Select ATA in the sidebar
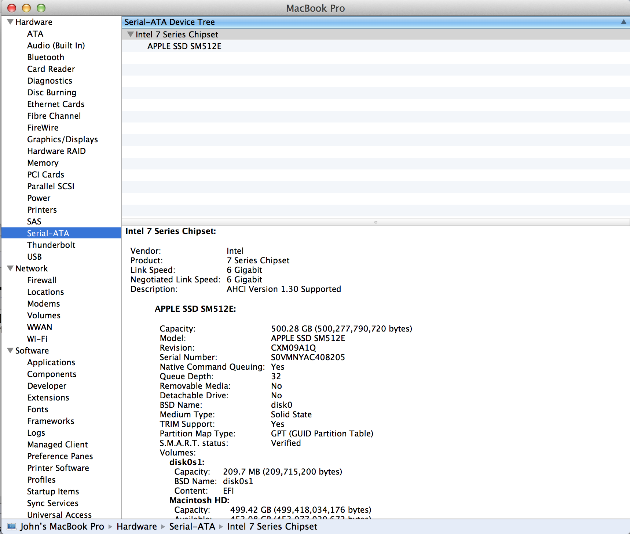This screenshot has height=534, width=630. coord(35,34)
